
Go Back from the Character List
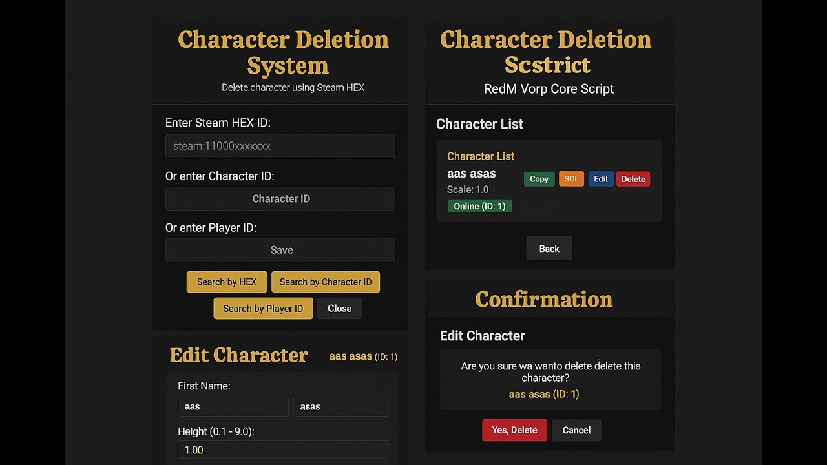tap(549, 249)
